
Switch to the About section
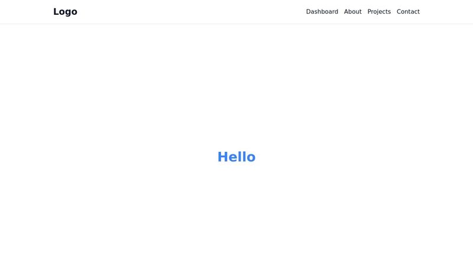(x=352, y=12)
